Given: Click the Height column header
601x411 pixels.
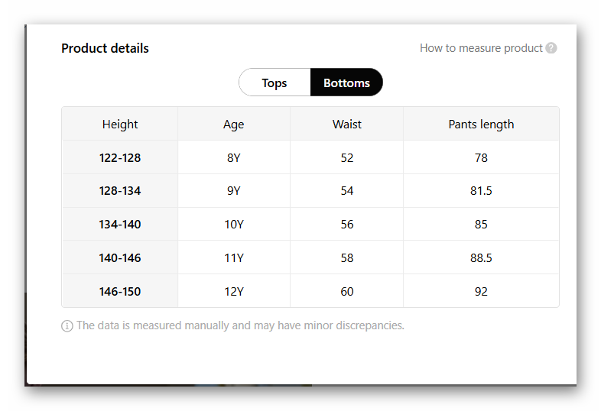Looking at the screenshot, I should click(120, 125).
